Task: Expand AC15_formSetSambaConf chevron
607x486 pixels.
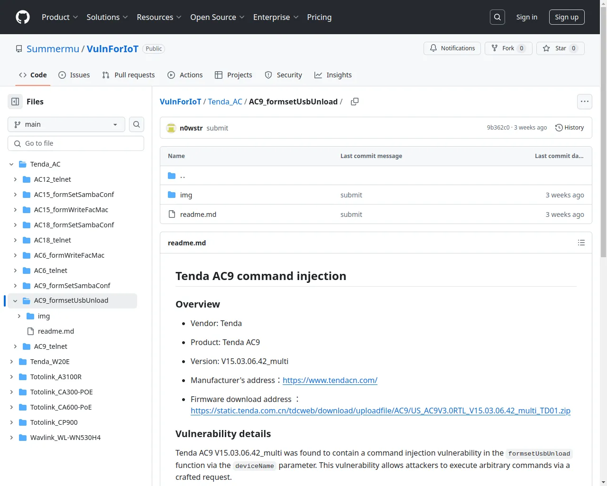Action: click(x=15, y=195)
